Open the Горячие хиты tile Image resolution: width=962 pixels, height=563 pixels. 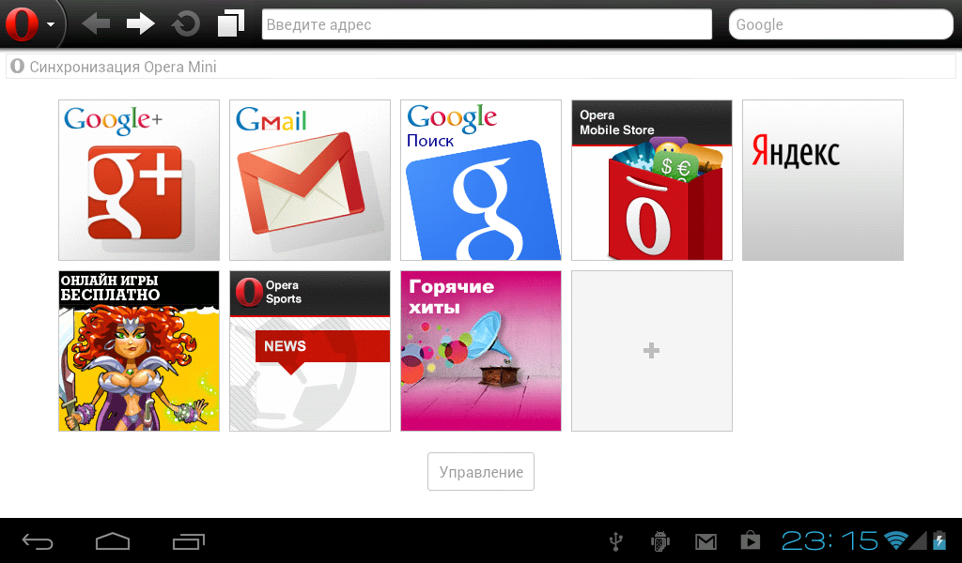(x=481, y=351)
